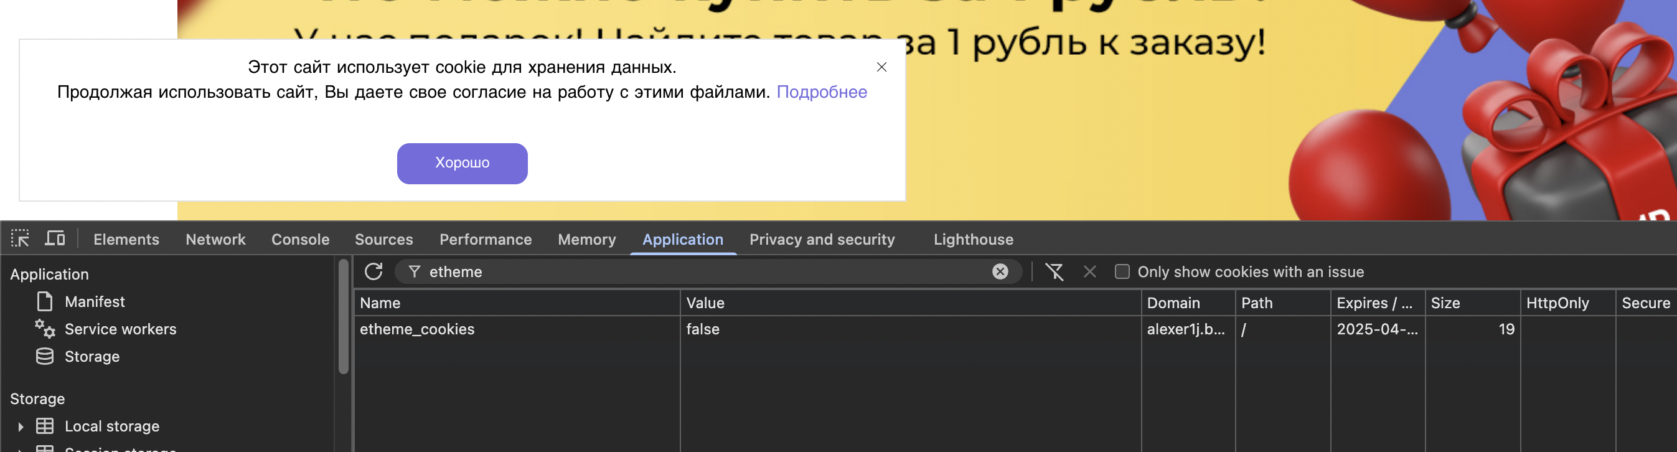
Task: Close the cookie consent banner
Action: (x=881, y=67)
